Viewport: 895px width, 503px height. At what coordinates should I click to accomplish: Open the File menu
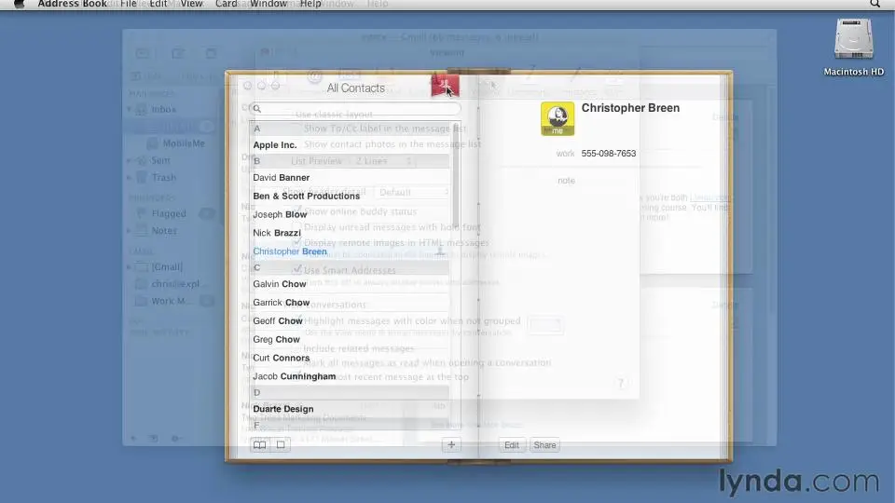[x=129, y=4]
